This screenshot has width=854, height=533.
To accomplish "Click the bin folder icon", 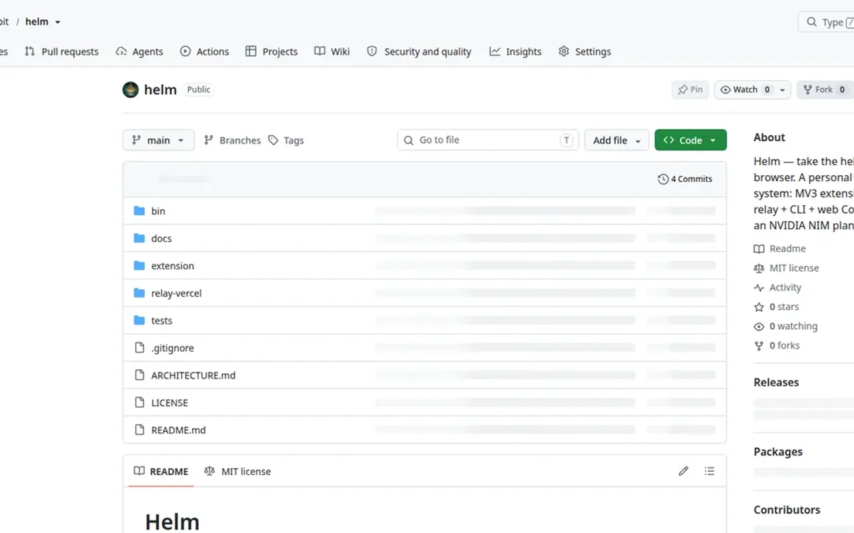I will [139, 211].
